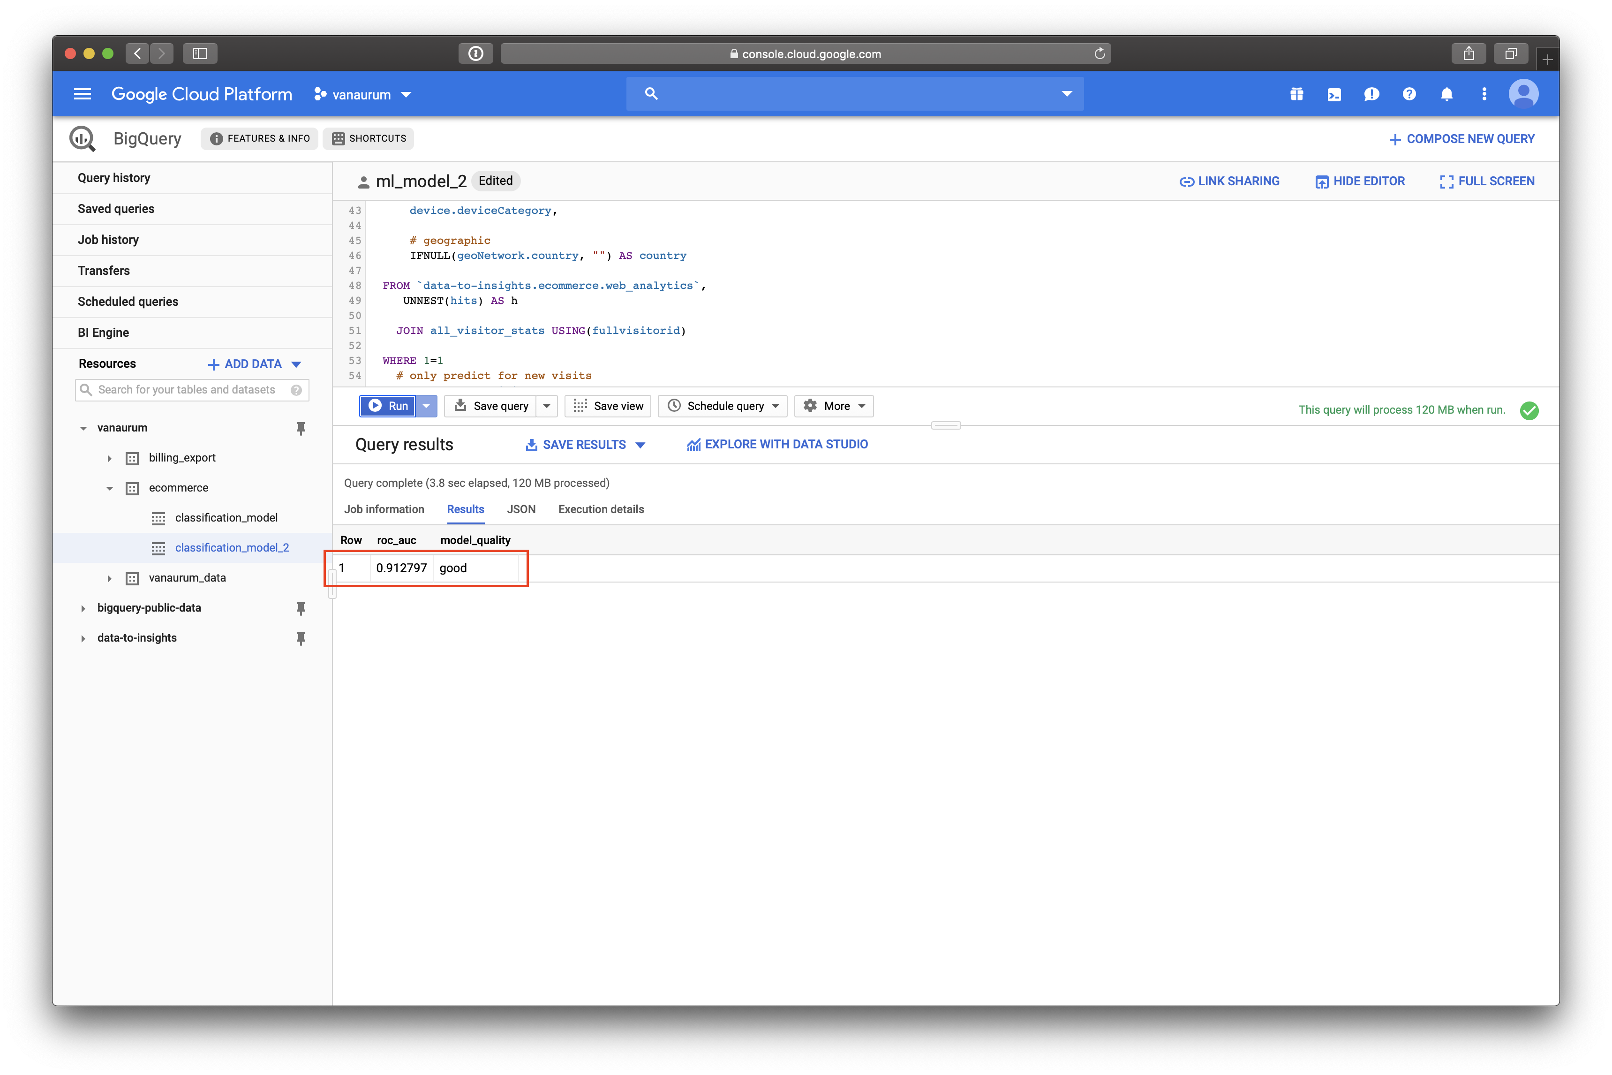Open the Google Cloud hamburger navigation menu
1612x1075 pixels.
[x=82, y=94]
